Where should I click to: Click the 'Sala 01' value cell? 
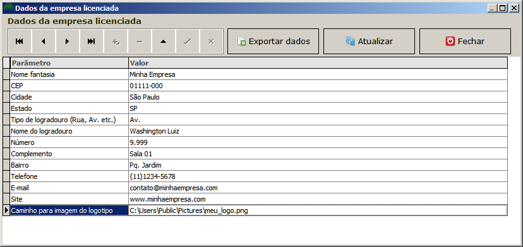pos(318,154)
